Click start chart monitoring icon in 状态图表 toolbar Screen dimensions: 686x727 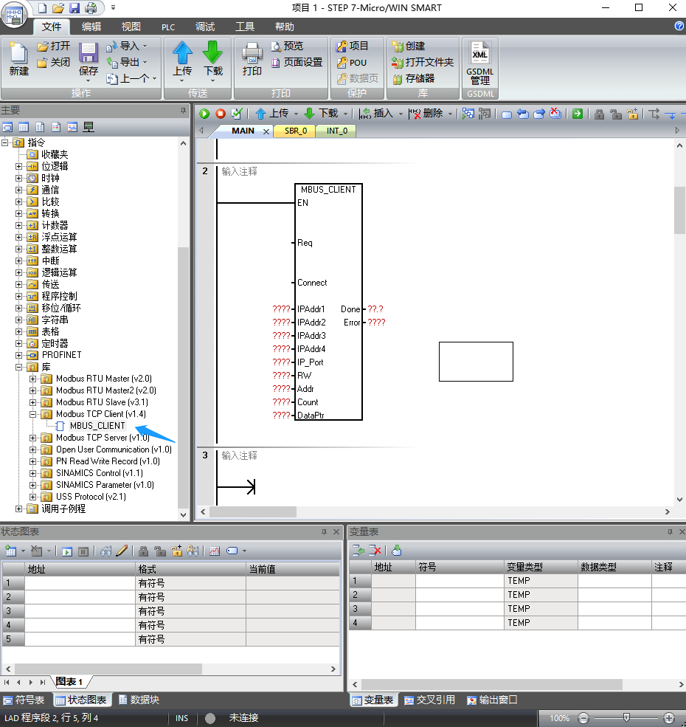pos(67,551)
